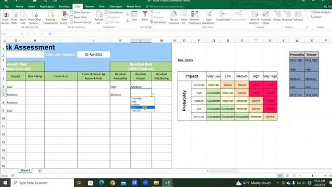332x187 pixels.
Task: Switch to the Insert ribbon tab
Action: click(32, 7)
